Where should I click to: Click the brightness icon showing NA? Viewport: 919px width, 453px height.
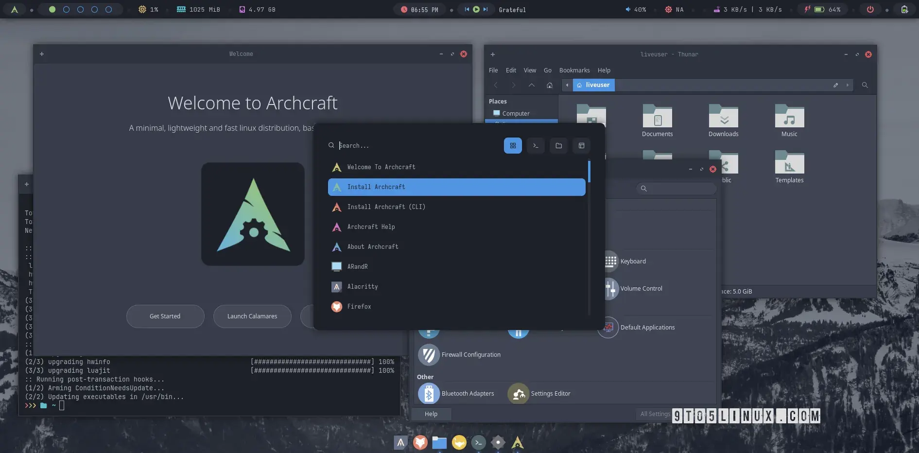coord(668,9)
